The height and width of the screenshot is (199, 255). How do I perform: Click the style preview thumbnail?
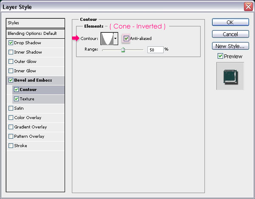point(230,76)
